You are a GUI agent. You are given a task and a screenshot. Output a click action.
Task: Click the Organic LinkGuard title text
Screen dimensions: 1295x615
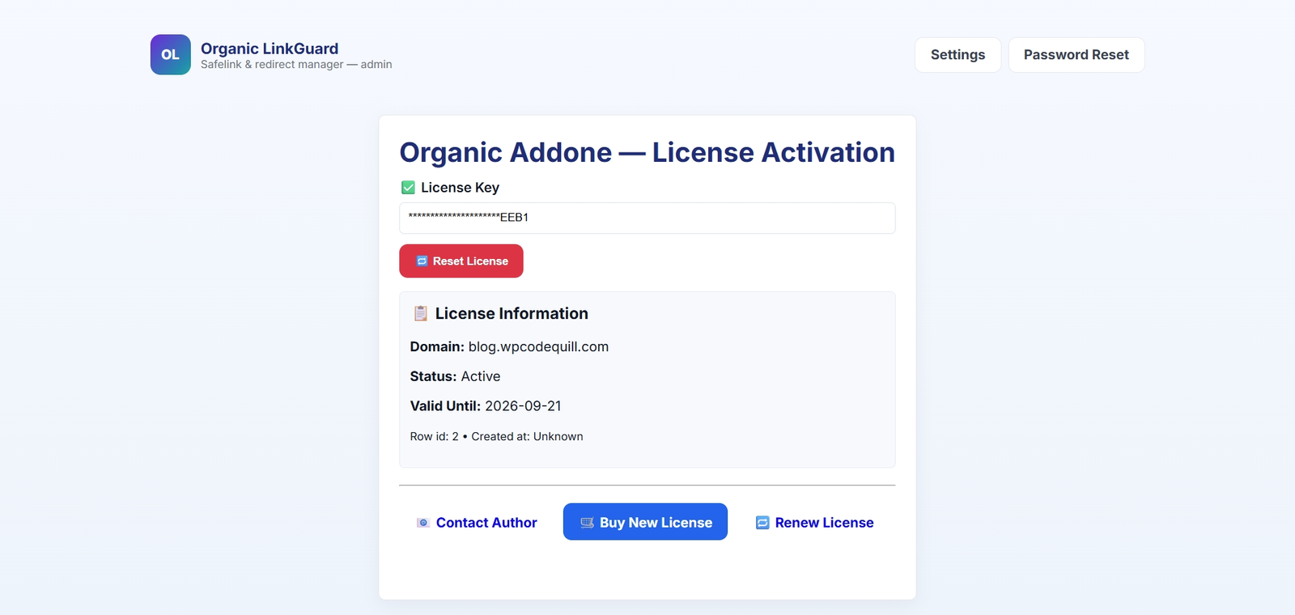coord(270,49)
